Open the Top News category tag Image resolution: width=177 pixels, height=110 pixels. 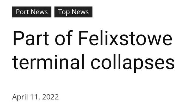coord(73,12)
